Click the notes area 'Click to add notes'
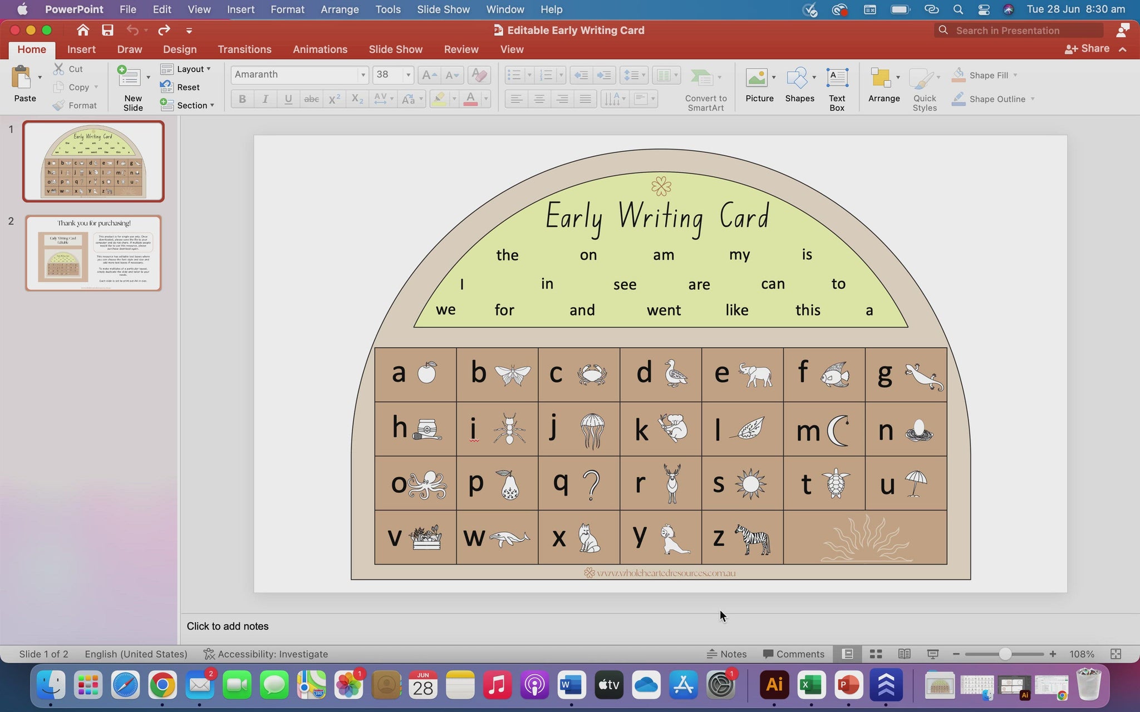The image size is (1140, 712). (x=227, y=626)
